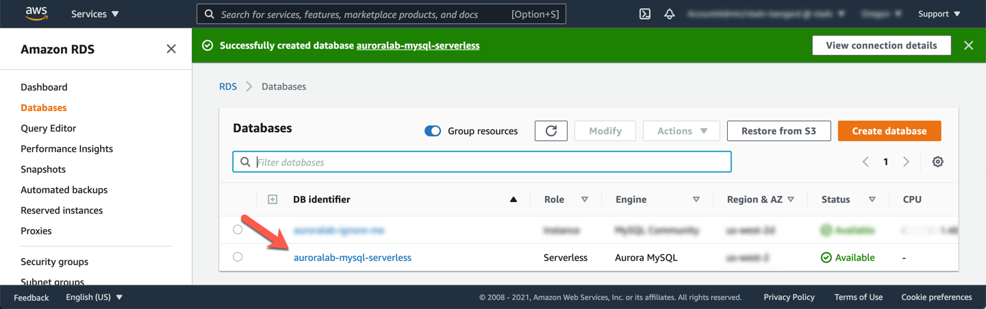Expand the Support dropdown menu
Image resolution: width=986 pixels, height=309 pixels.
point(939,14)
